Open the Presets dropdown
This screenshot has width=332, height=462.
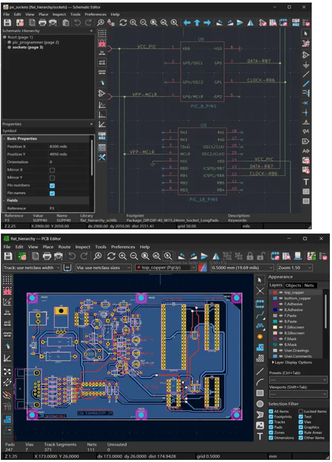(298, 380)
